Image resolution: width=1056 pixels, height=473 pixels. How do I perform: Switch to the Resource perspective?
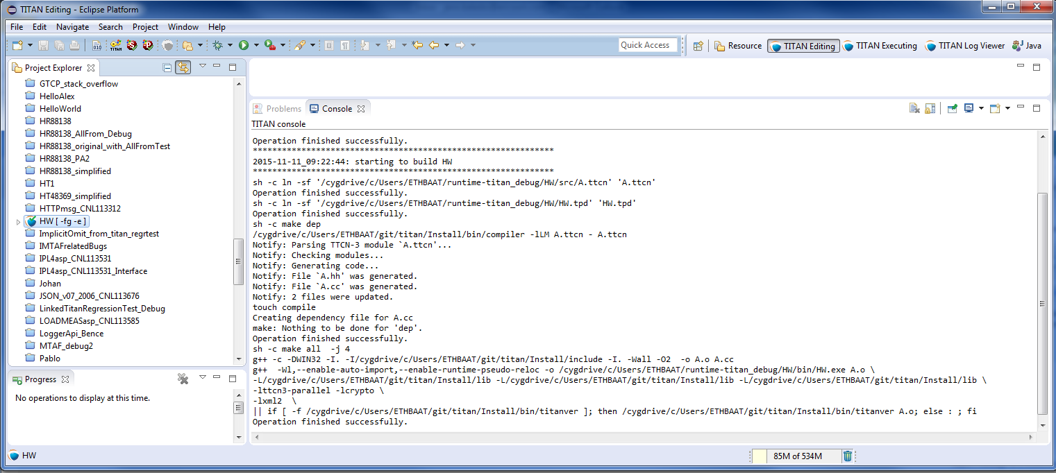pos(737,46)
